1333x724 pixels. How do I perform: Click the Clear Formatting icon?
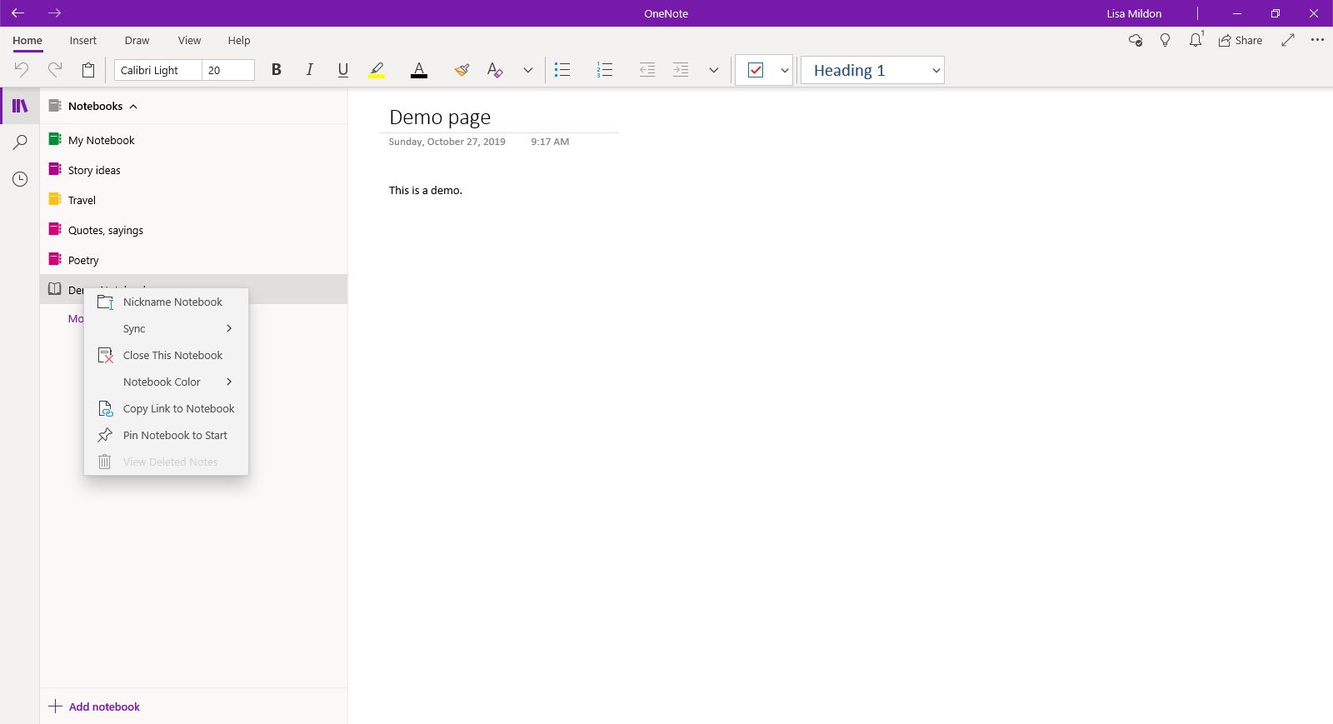pos(495,70)
